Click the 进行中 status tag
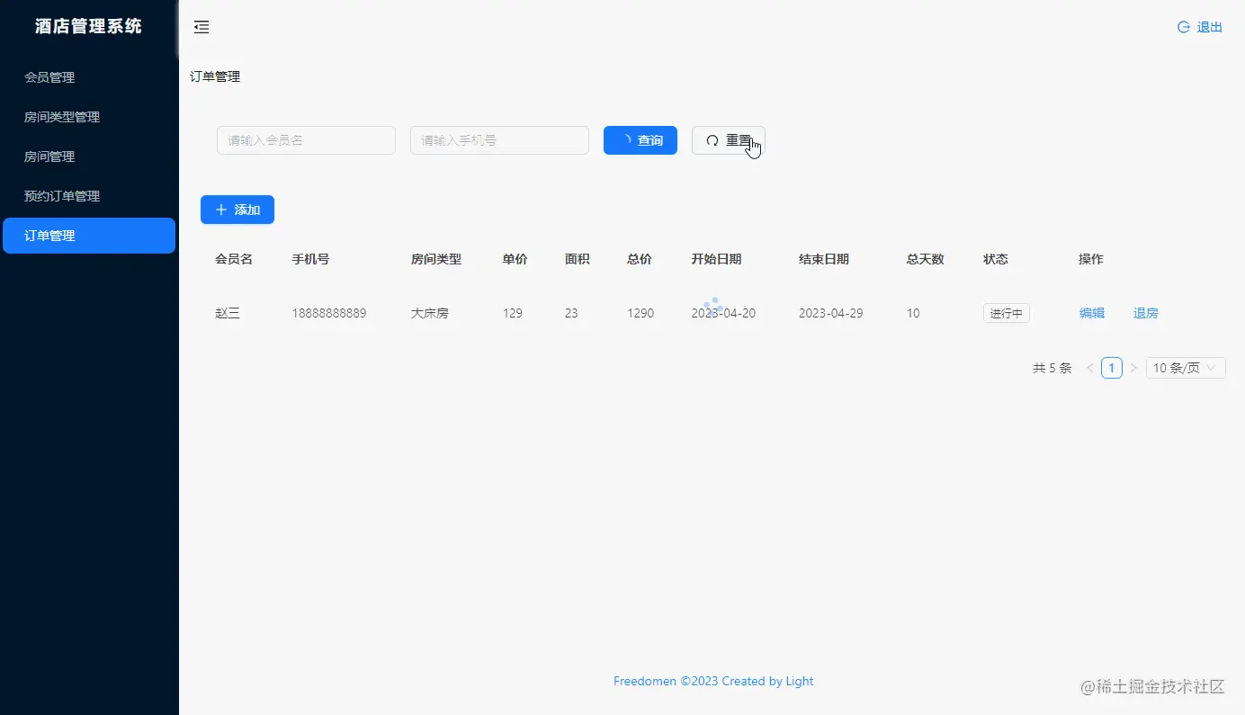 coord(1007,313)
